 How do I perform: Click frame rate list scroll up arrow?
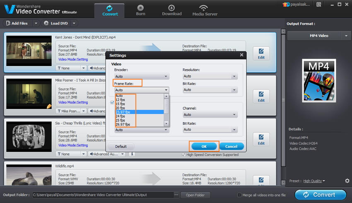(x=166, y=97)
